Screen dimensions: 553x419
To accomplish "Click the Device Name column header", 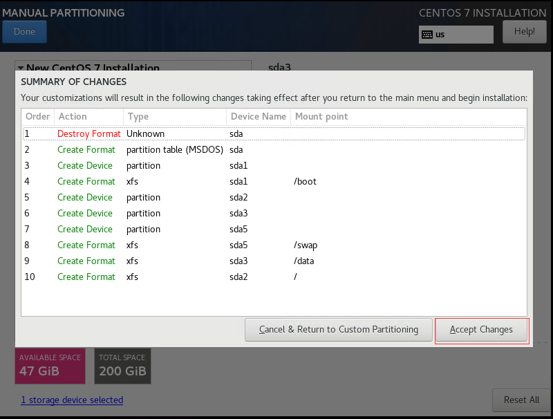I will pyautogui.click(x=259, y=117).
